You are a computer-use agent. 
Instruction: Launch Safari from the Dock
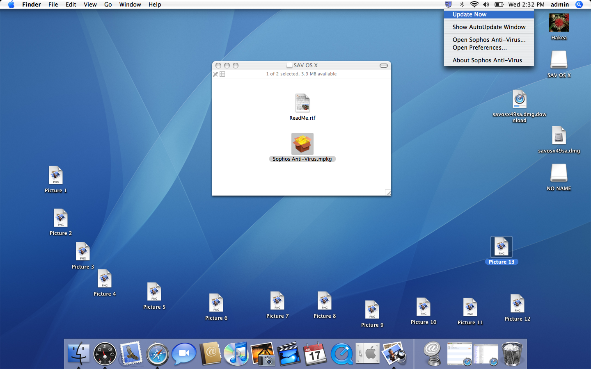(157, 353)
